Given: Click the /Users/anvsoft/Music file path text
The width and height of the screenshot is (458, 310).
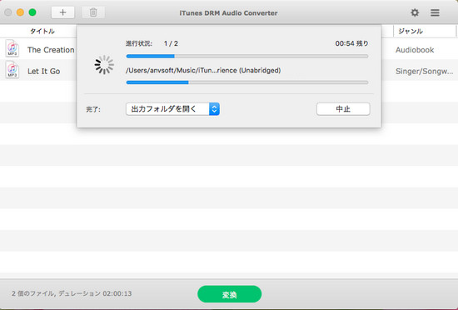Looking at the screenshot, I should click(203, 70).
